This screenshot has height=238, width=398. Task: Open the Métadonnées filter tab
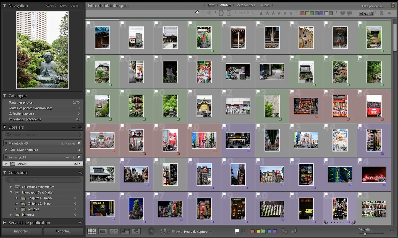click(246, 5)
